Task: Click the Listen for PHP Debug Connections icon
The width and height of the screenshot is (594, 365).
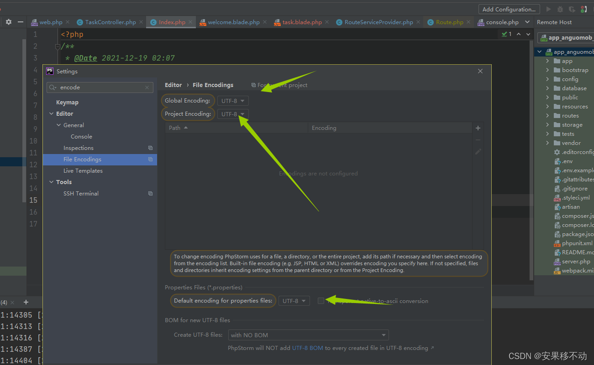Action: click(584, 9)
